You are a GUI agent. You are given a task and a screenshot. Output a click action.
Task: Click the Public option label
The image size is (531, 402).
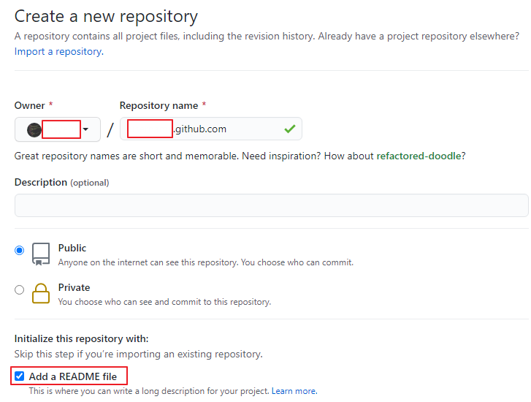(72, 248)
